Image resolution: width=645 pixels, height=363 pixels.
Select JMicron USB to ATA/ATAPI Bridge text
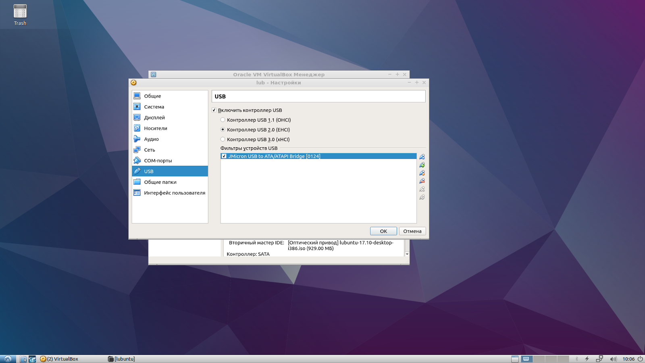[274, 156]
